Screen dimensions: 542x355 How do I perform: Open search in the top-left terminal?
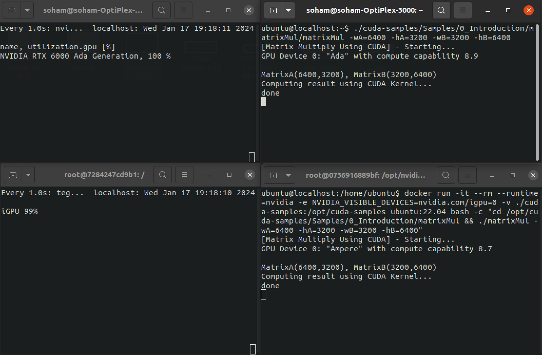(161, 10)
